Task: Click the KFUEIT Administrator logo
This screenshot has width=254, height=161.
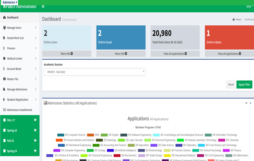Action: coord(20,6)
